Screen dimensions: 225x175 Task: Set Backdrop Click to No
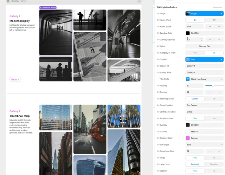(x=214, y=99)
